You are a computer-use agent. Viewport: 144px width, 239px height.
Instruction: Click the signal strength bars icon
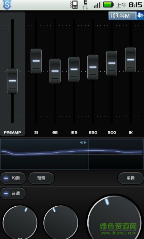[x=97, y=5]
